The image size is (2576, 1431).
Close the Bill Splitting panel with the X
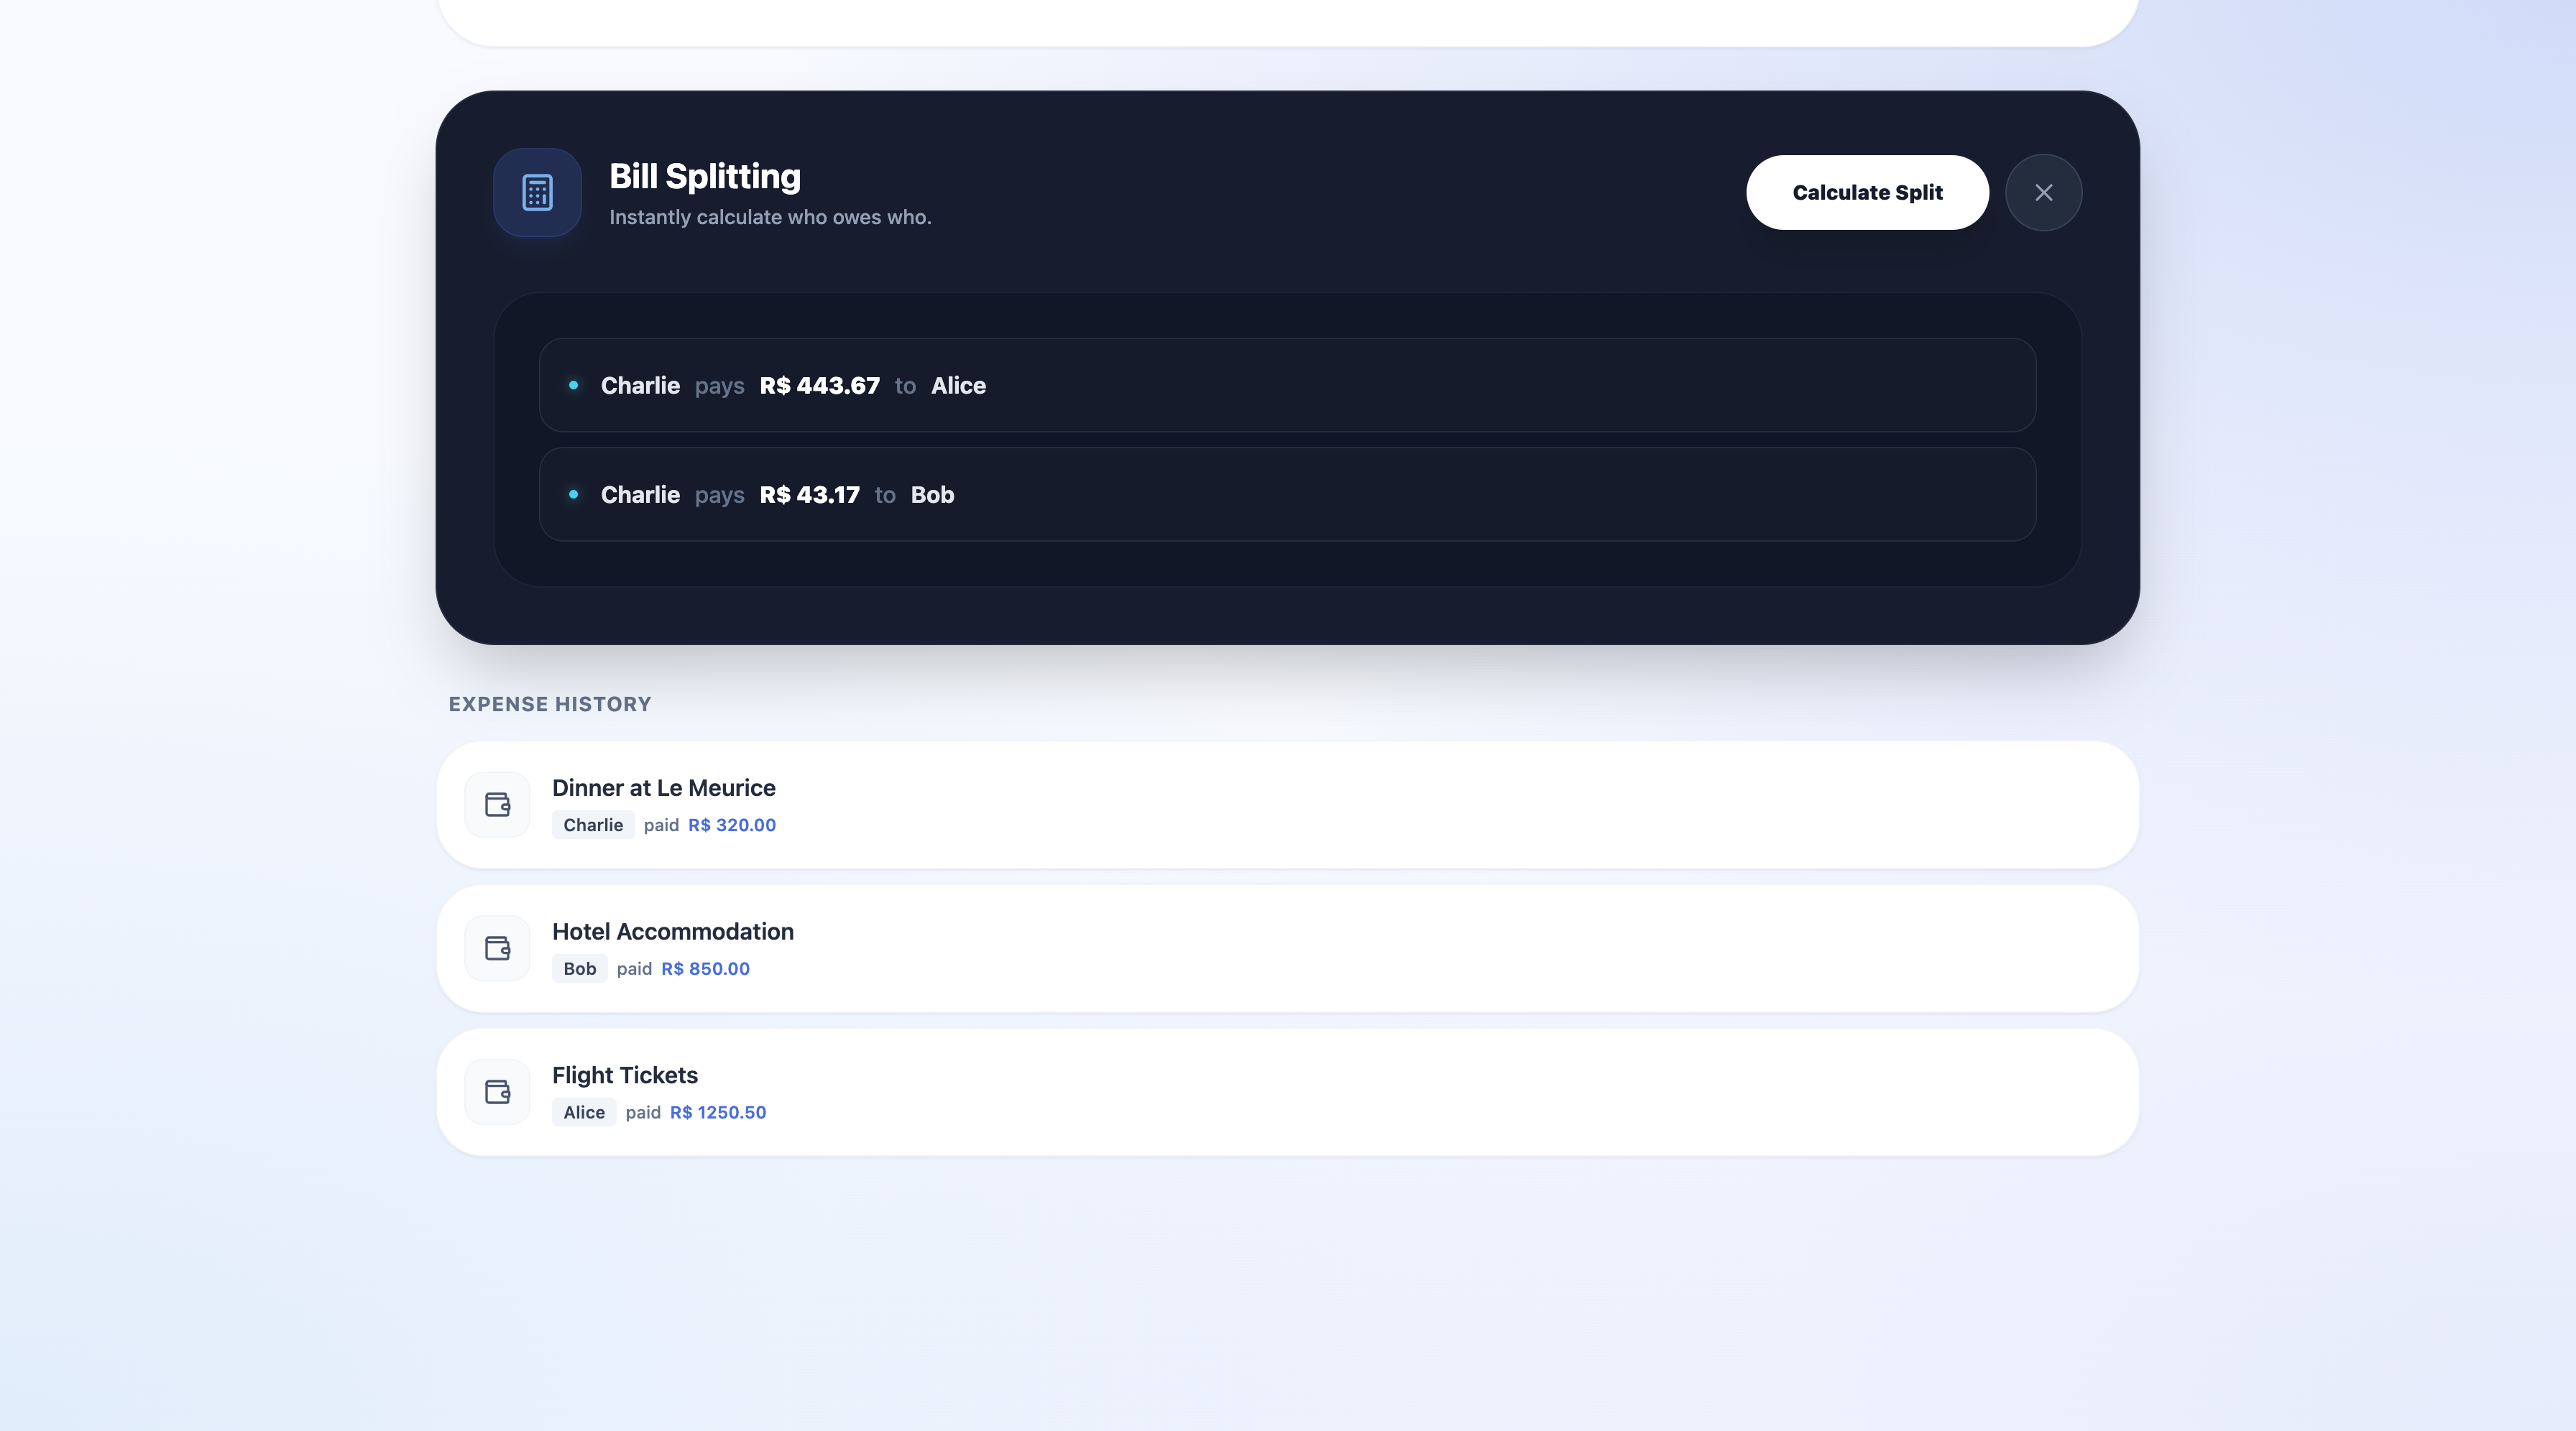pyautogui.click(x=2044, y=192)
